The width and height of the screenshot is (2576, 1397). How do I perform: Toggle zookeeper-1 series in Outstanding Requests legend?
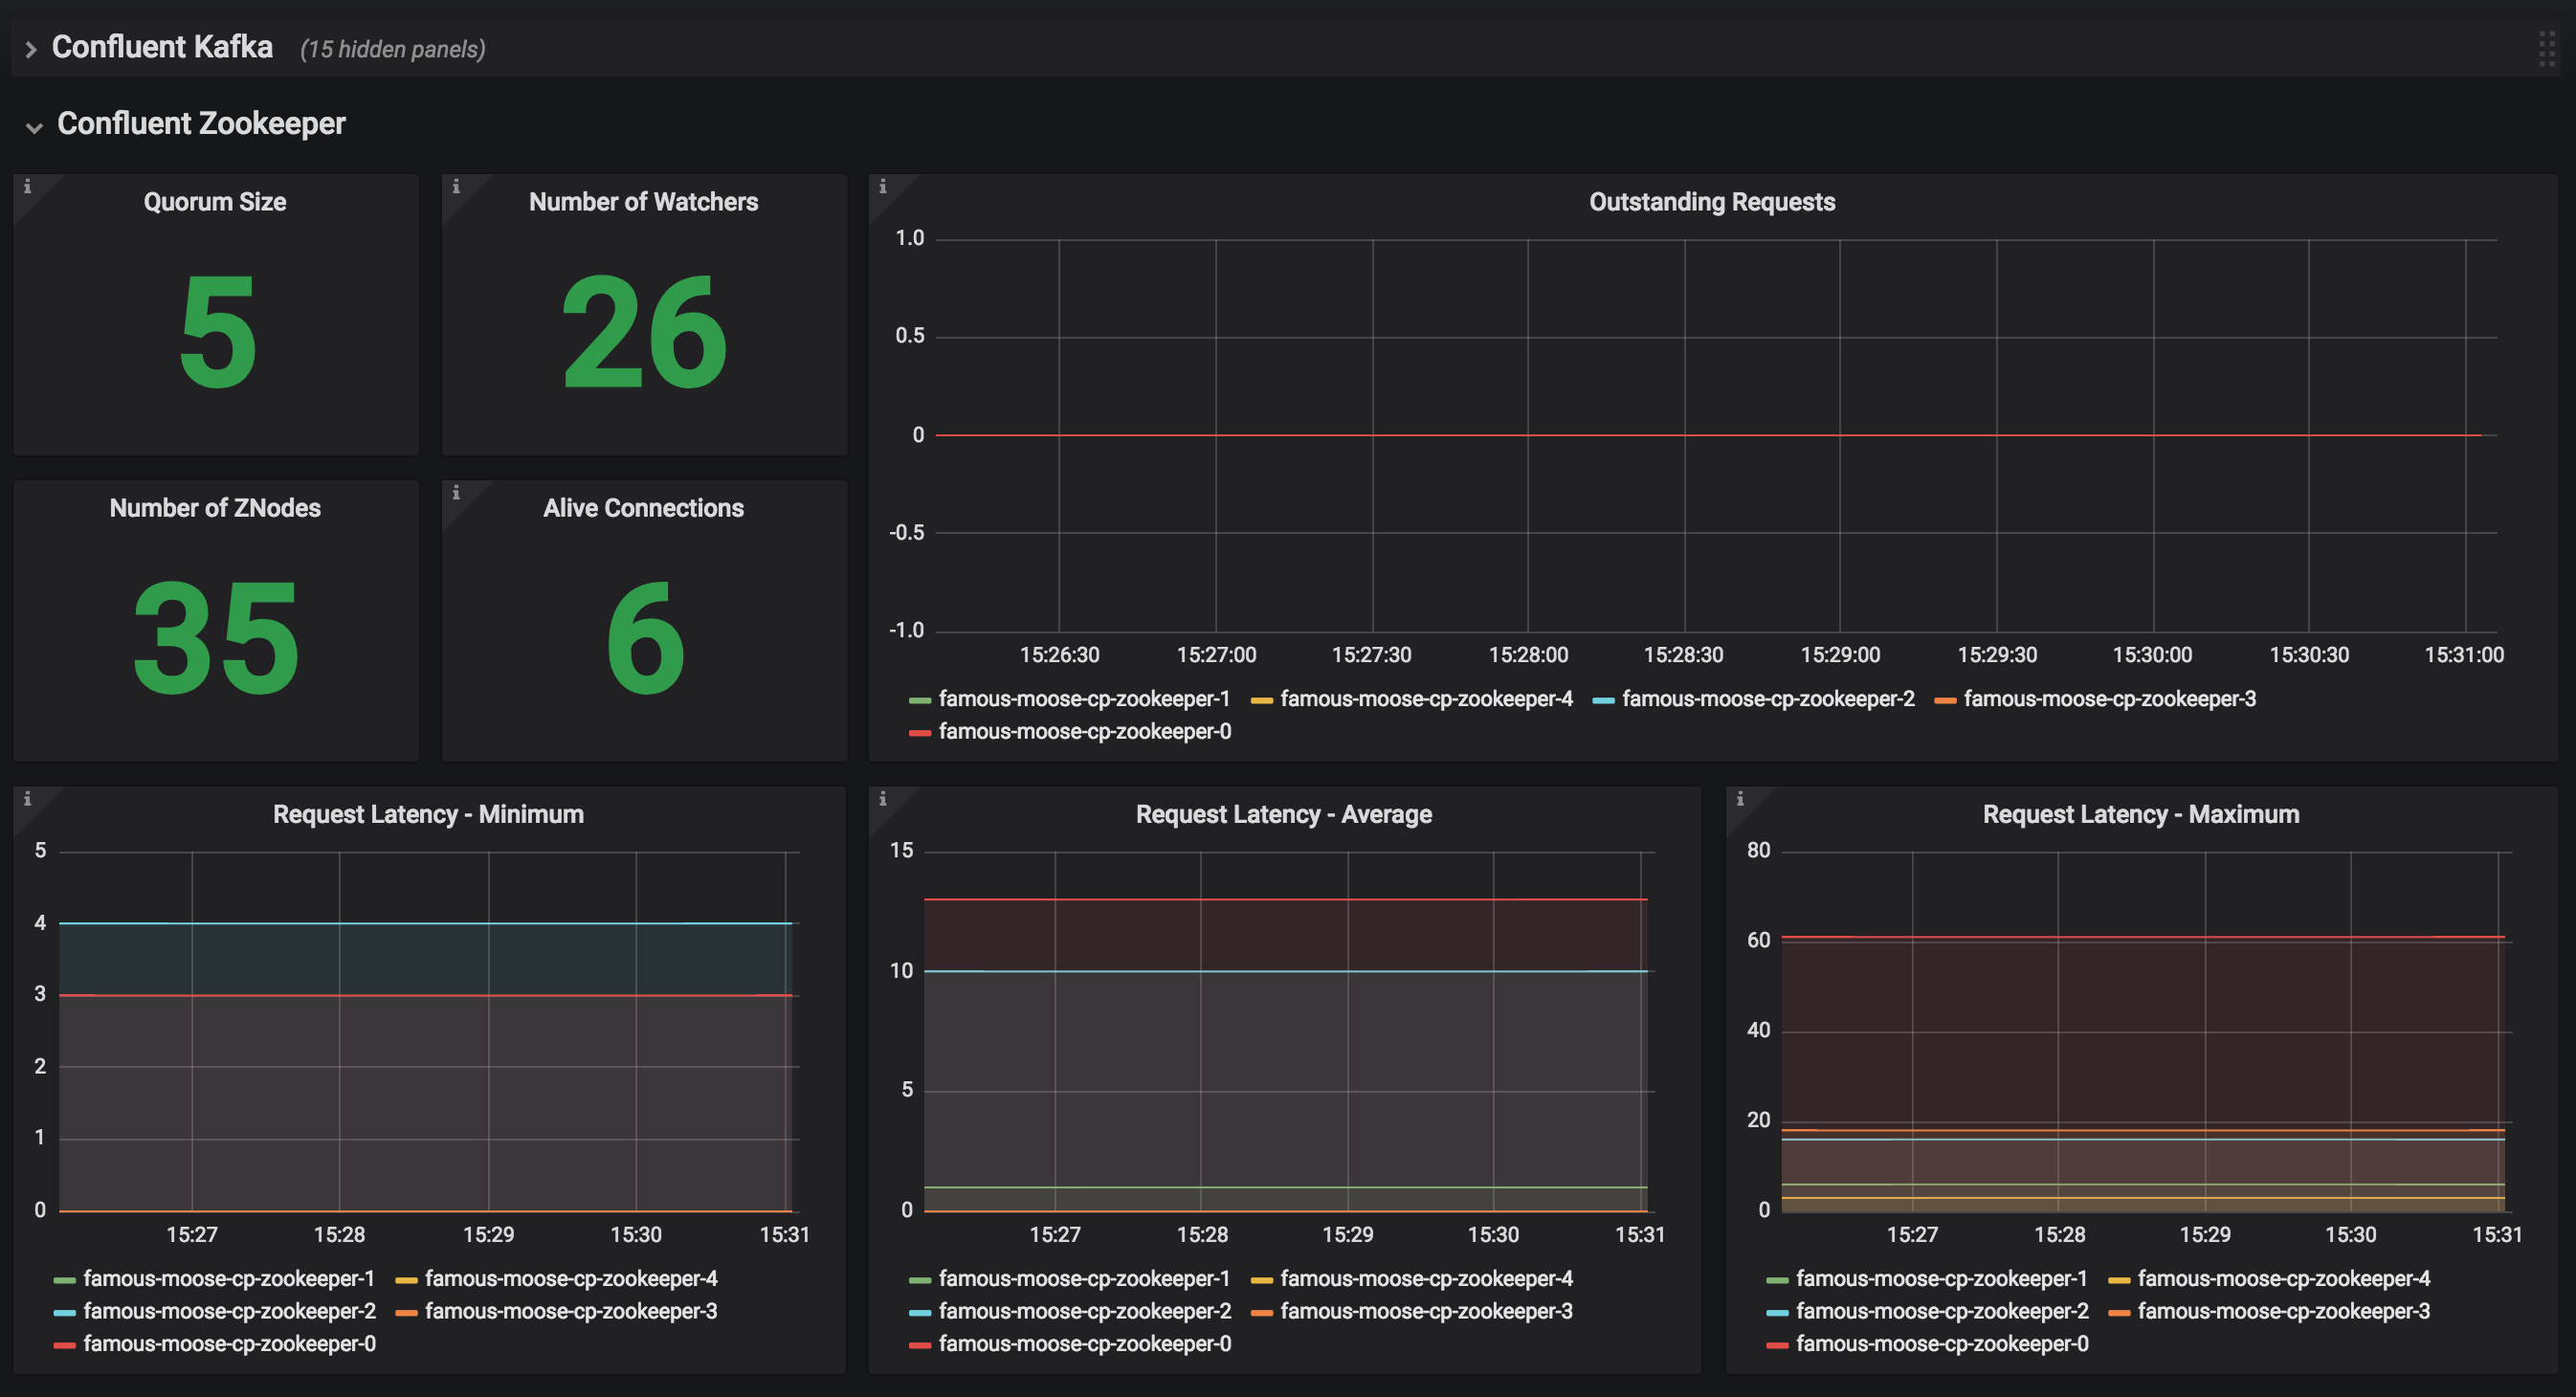click(x=1083, y=699)
